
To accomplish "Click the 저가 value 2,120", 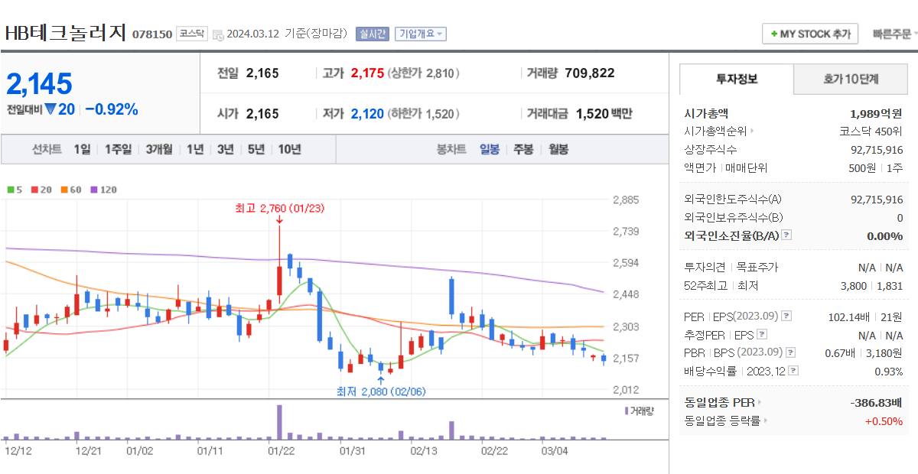I will click(x=368, y=114).
